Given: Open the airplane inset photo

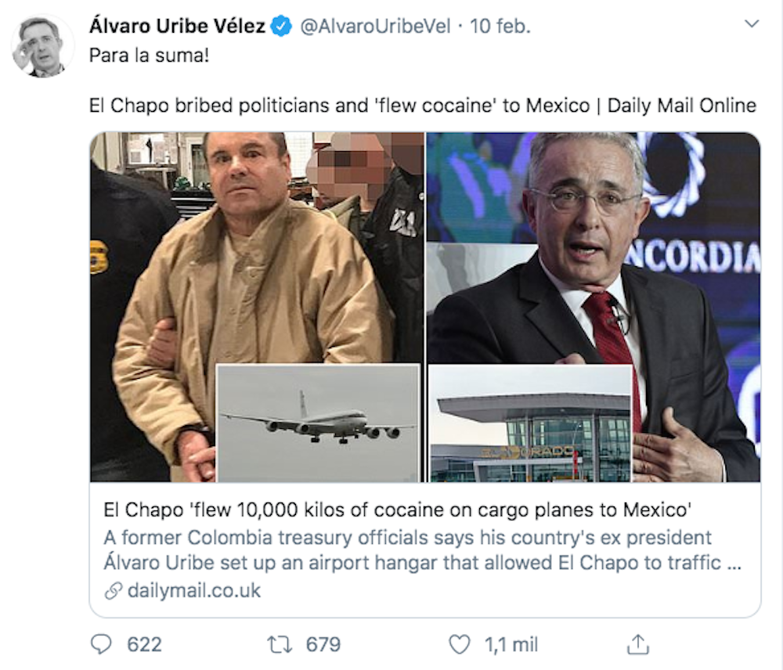Looking at the screenshot, I should [x=318, y=423].
